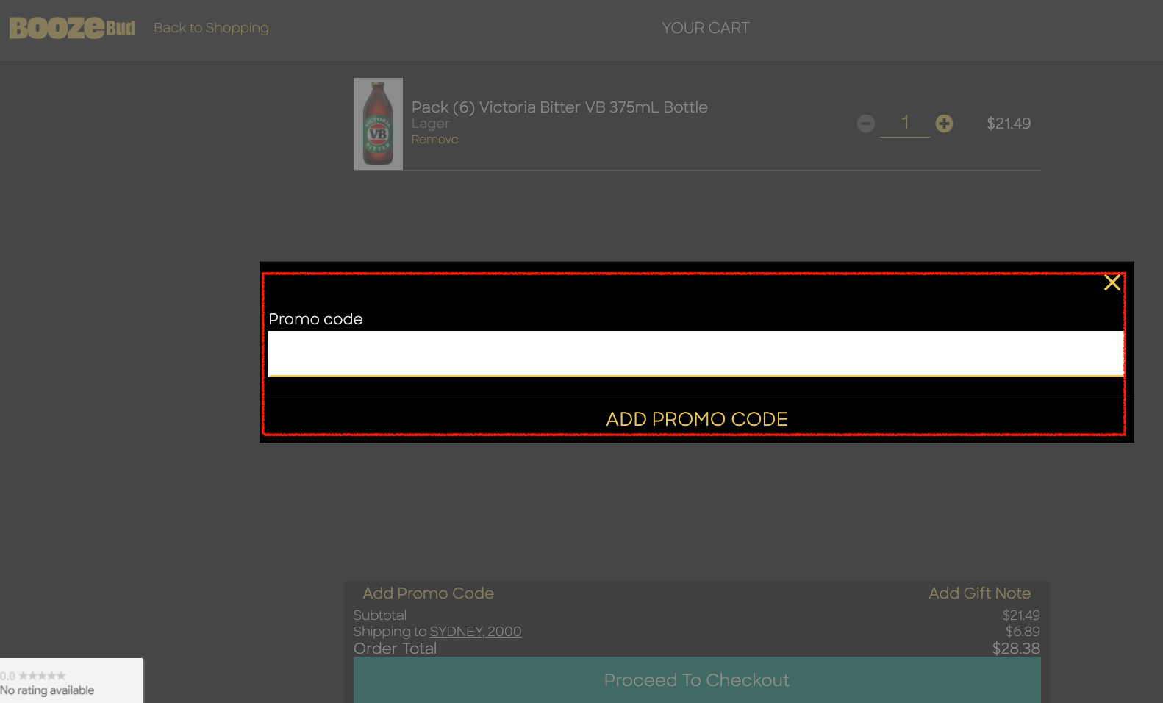This screenshot has height=703, width=1163.
Task: Click the Promo code input field
Action: (x=696, y=354)
